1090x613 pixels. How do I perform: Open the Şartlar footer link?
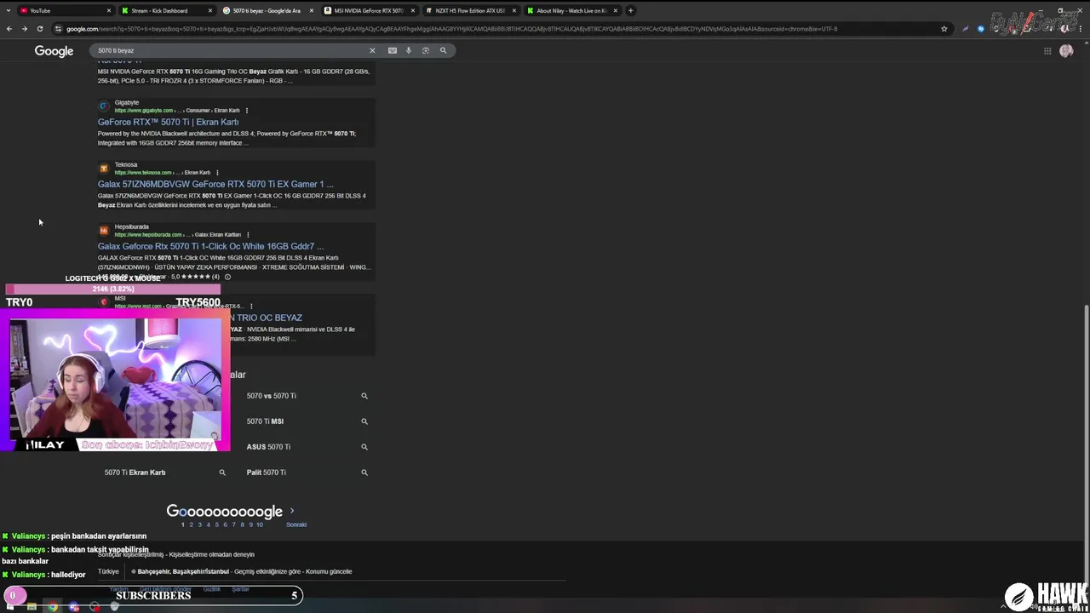pos(241,589)
